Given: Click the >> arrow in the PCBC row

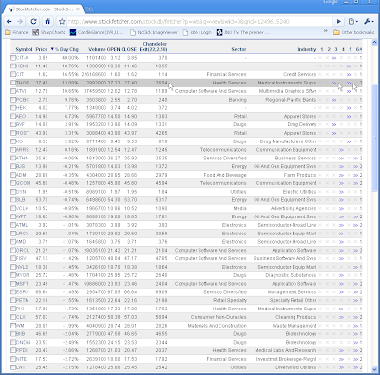Looking at the screenshot, I should tap(334, 100).
